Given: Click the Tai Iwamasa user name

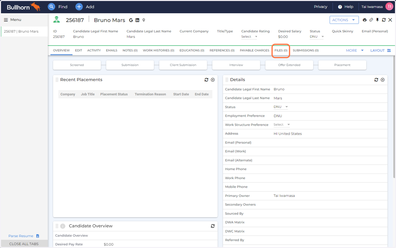Looking at the screenshot, I should 372,7.
